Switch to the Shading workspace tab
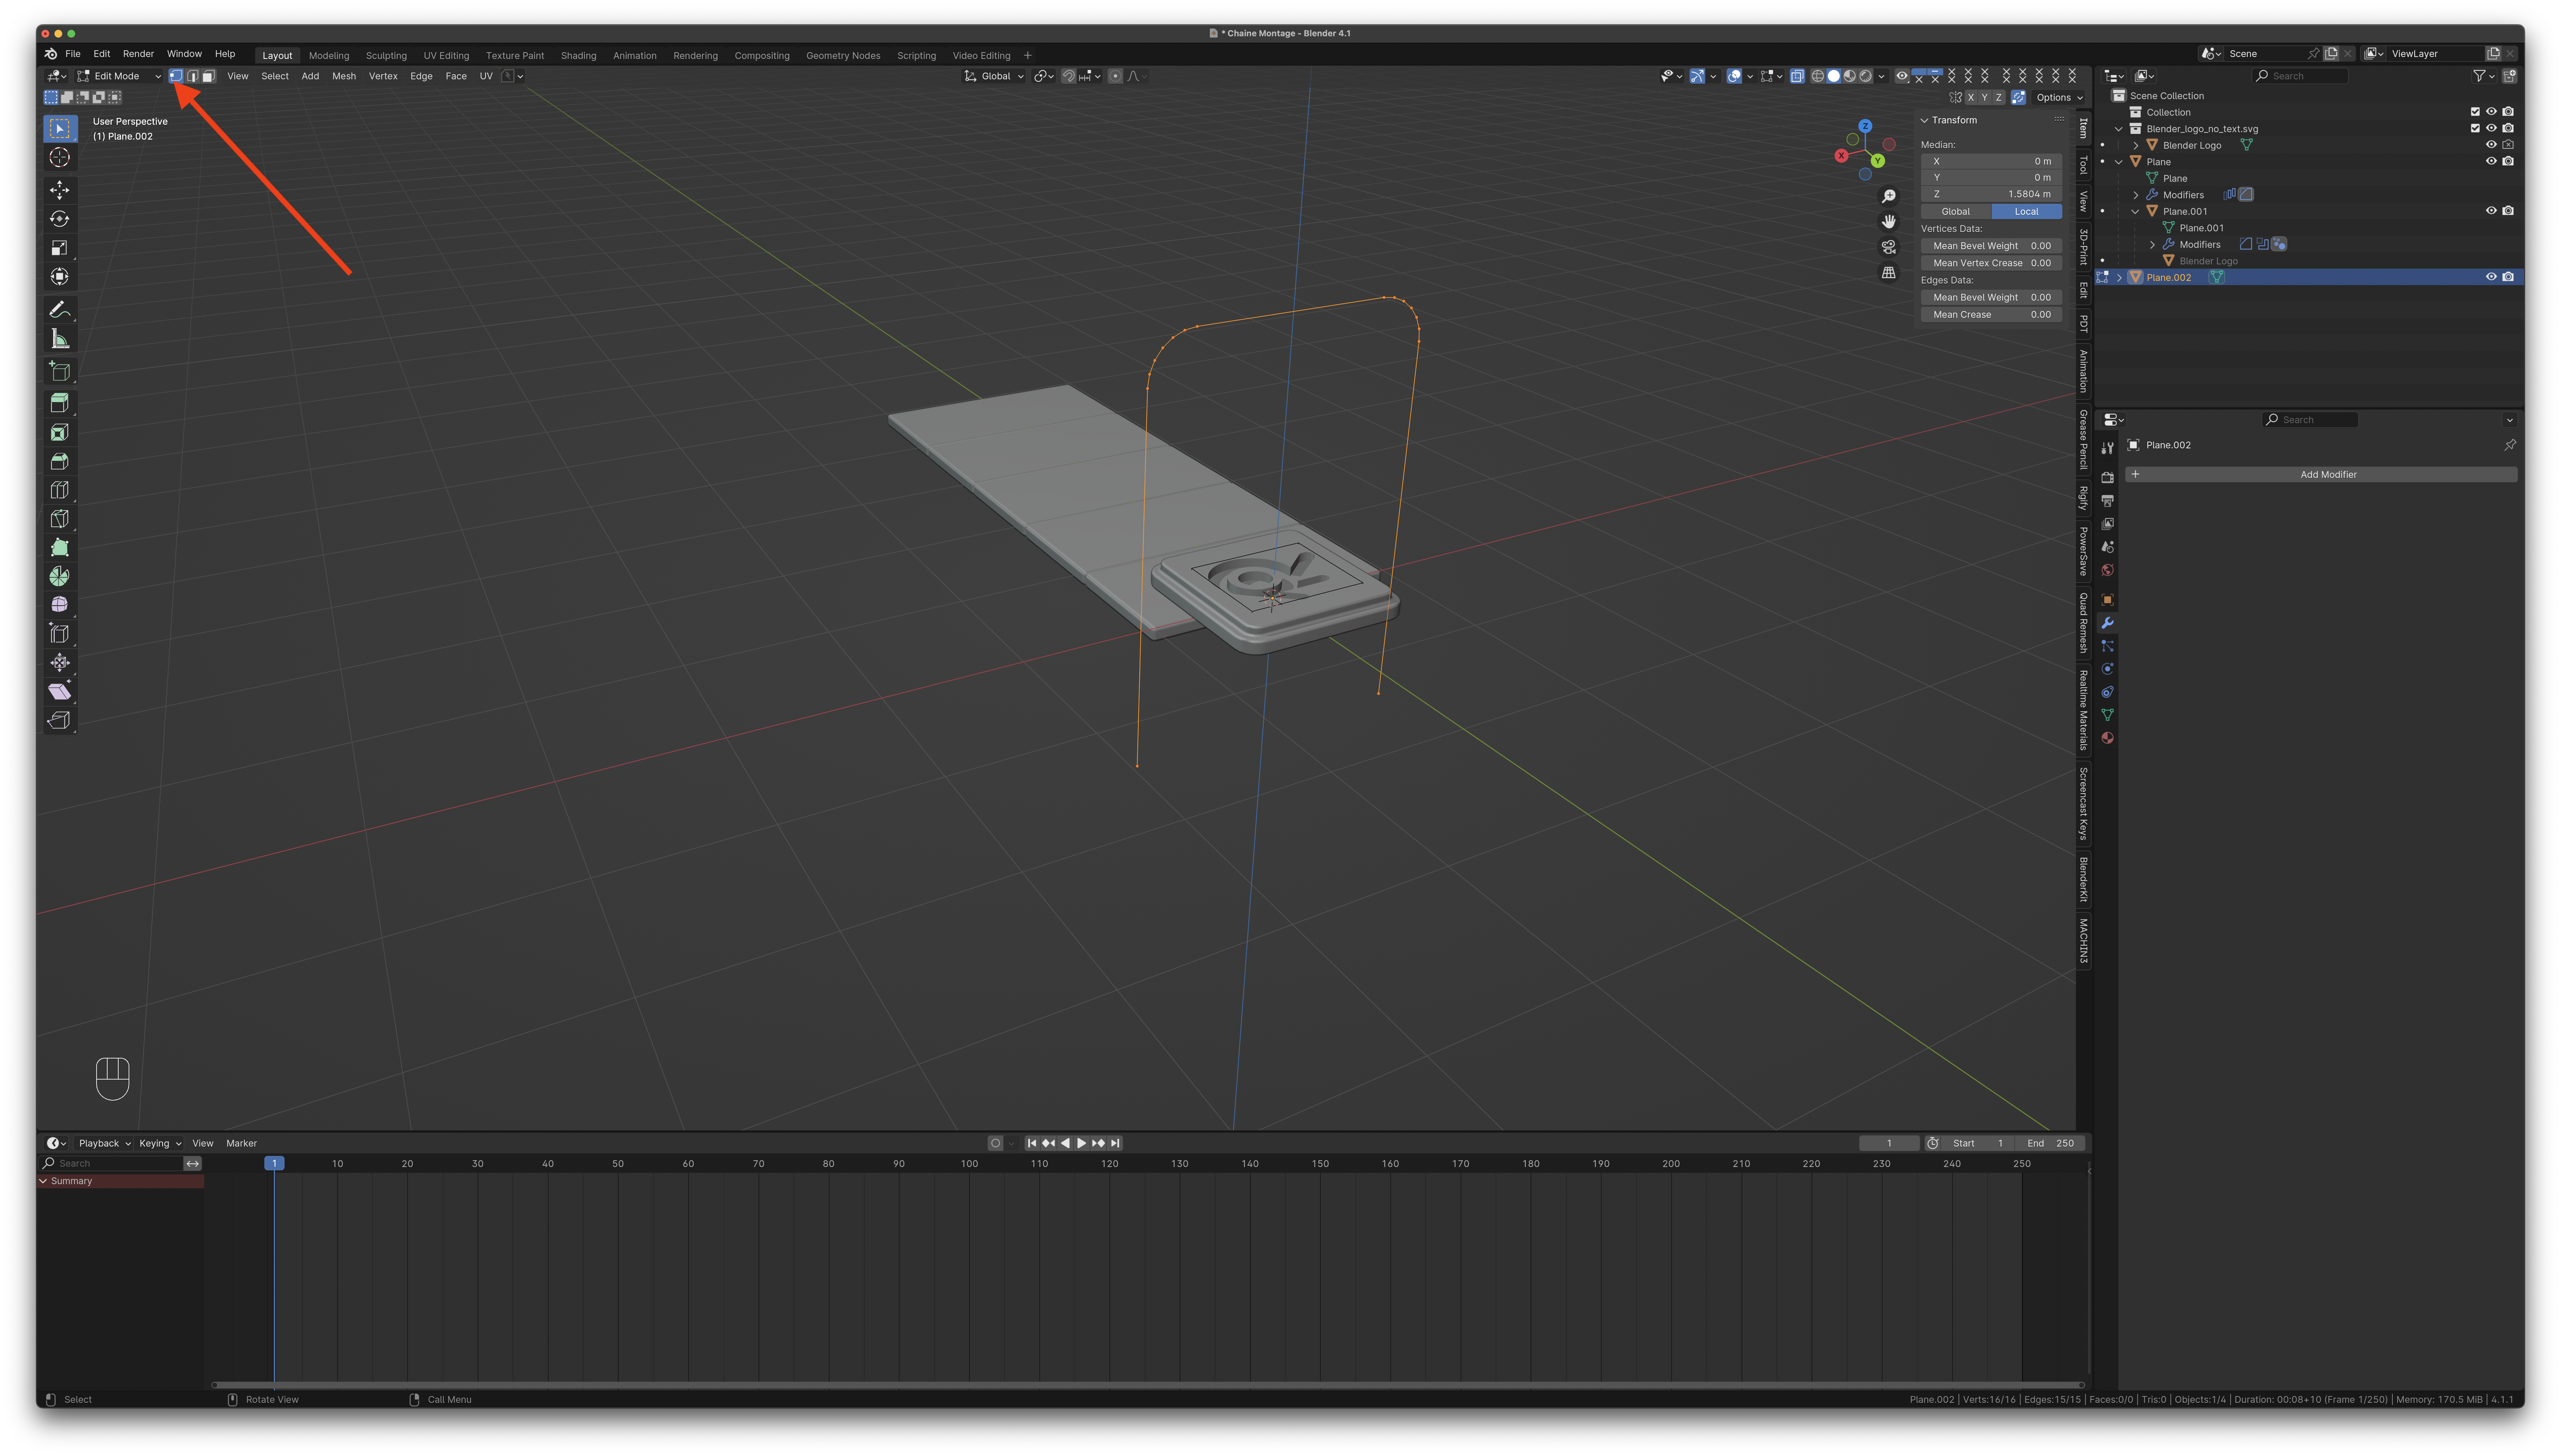Screen dimensions: 2561x1456 578,56
